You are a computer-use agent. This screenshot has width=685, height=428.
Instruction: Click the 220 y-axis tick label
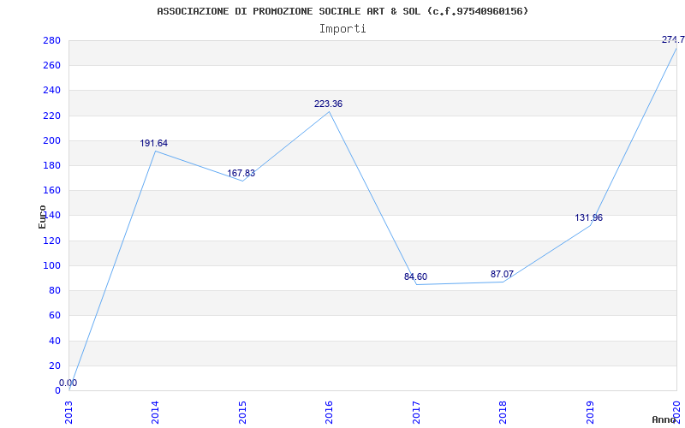pos(51,116)
